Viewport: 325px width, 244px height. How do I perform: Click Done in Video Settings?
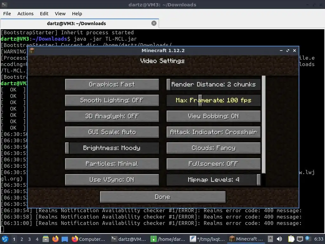coord(163,197)
